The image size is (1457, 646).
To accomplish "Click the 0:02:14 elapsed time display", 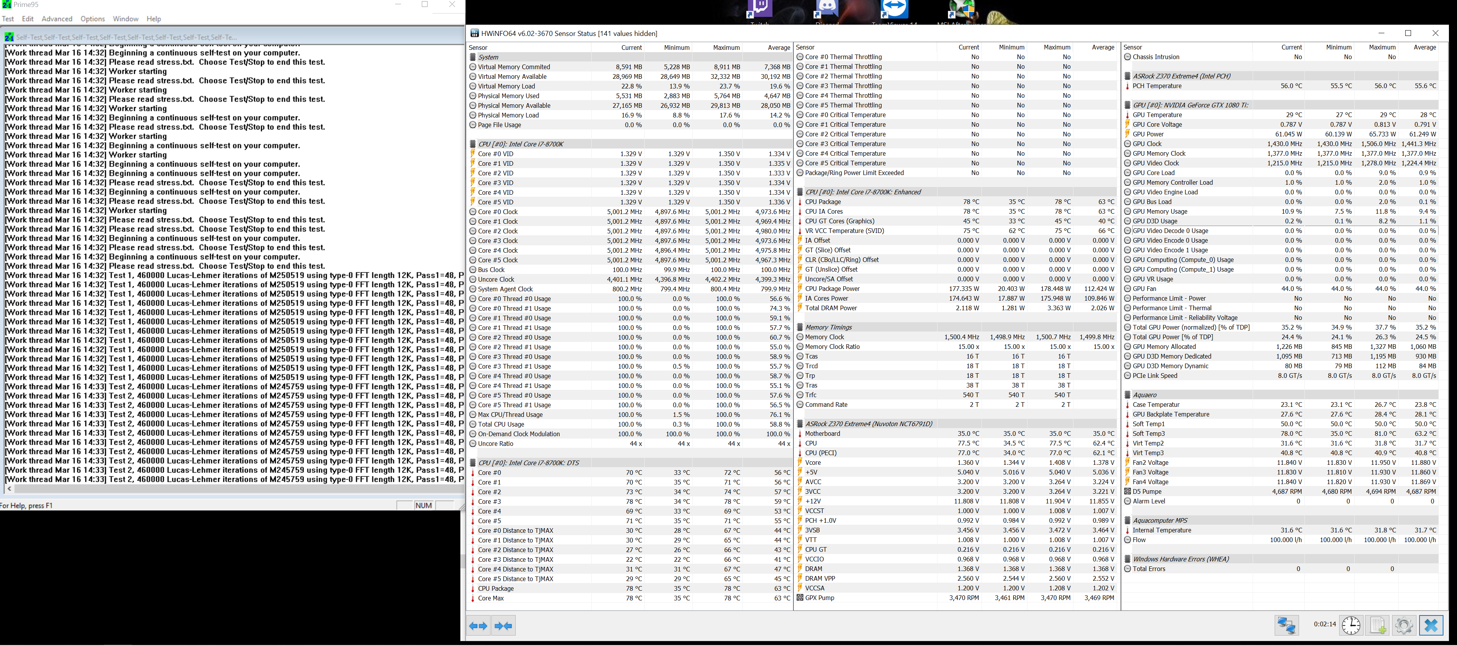I will [x=1325, y=624].
